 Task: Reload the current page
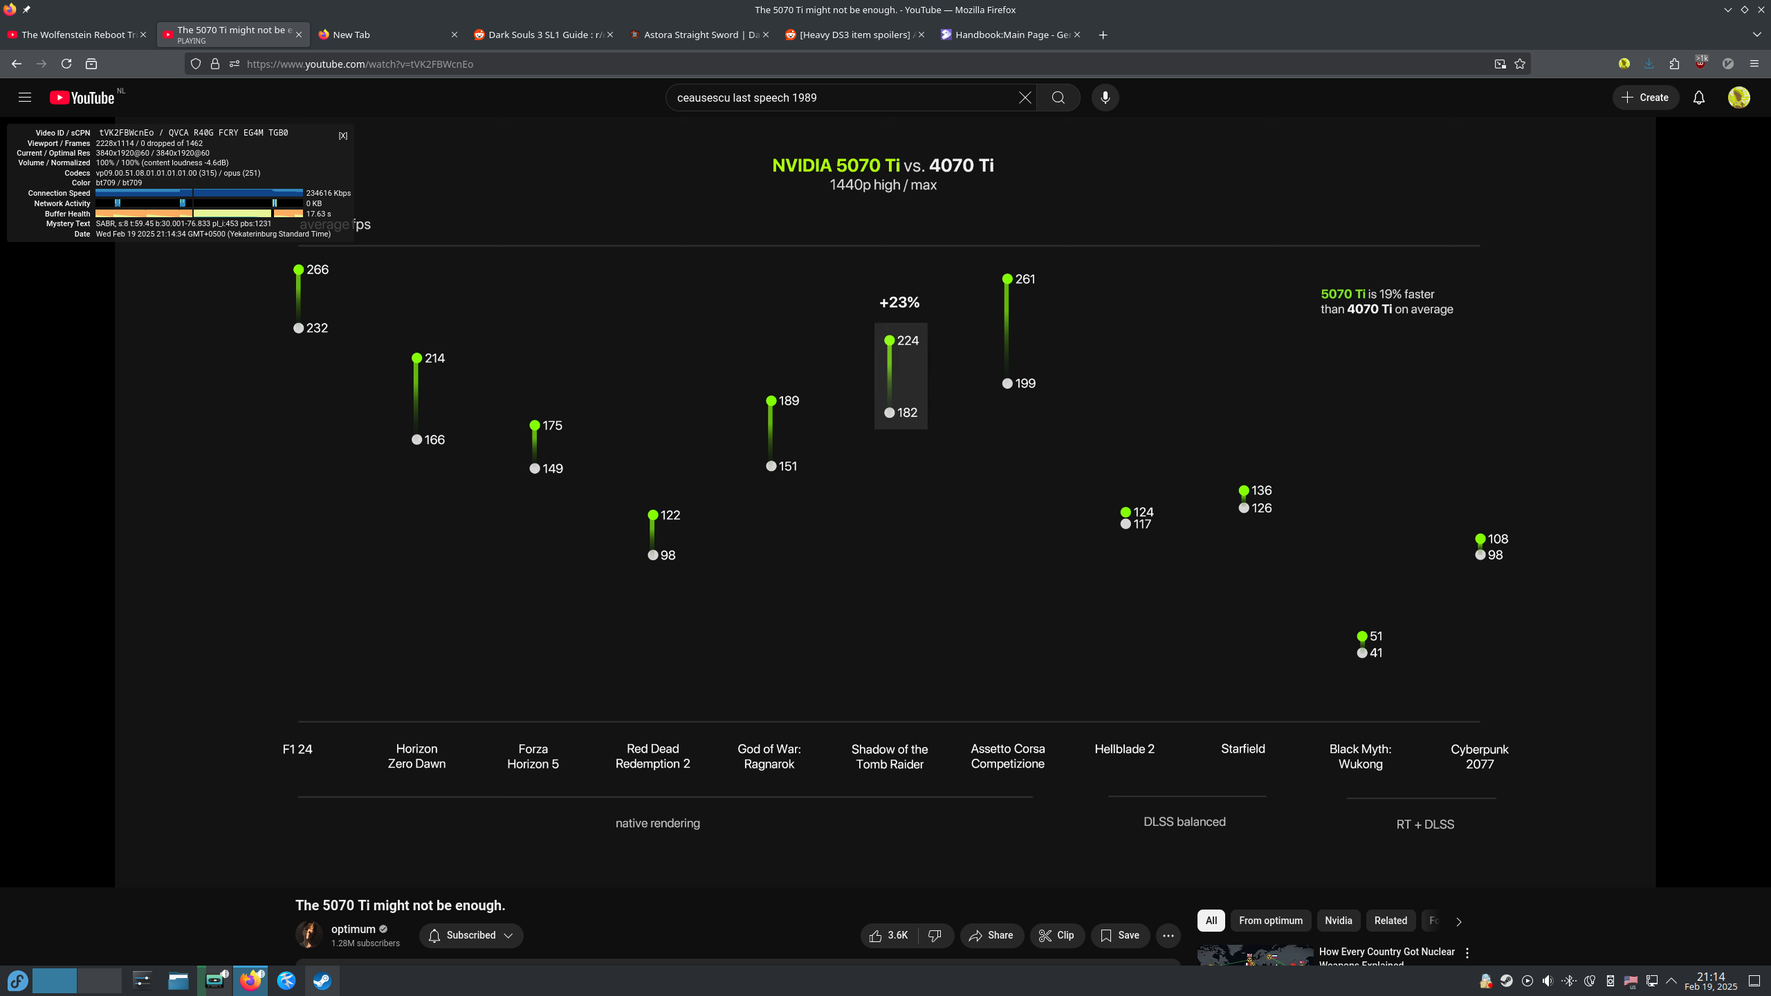pyautogui.click(x=66, y=64)
